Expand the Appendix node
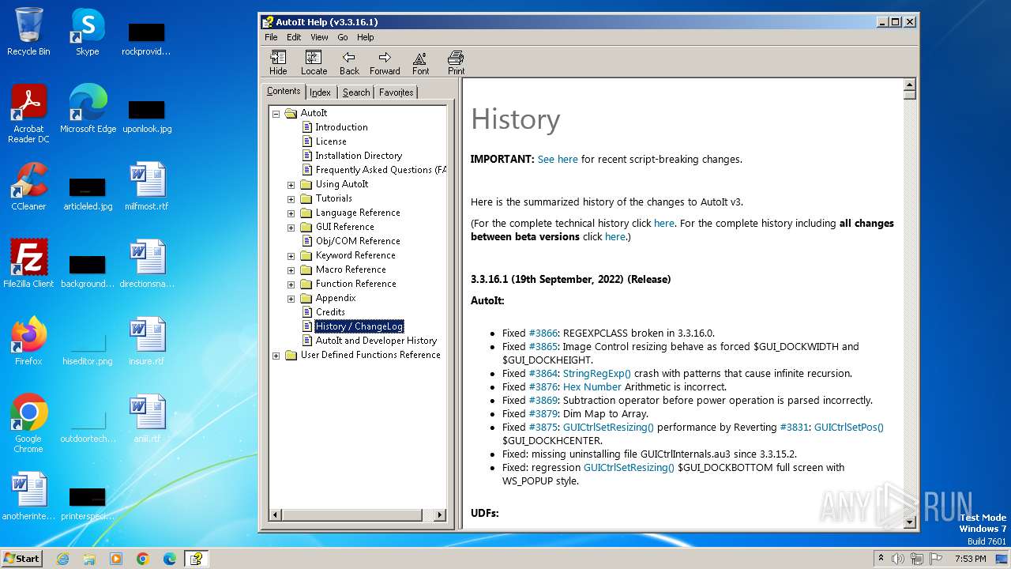The width and height of the screenshot is (1011, 569). click(x=291, y=299)
